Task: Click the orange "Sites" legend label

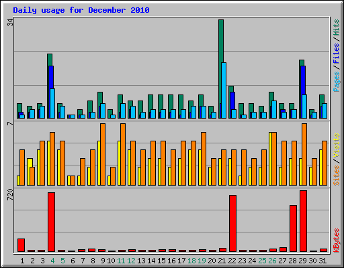Action: [337, 176]
